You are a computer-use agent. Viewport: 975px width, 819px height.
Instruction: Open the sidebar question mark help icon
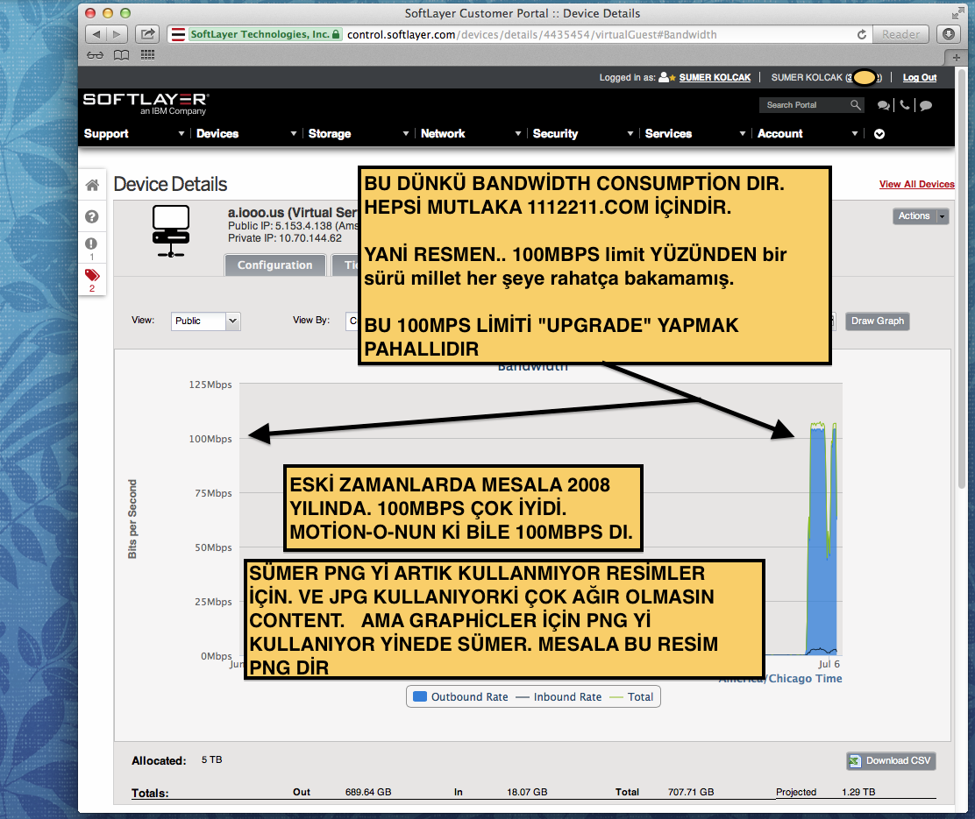(92, 216)
